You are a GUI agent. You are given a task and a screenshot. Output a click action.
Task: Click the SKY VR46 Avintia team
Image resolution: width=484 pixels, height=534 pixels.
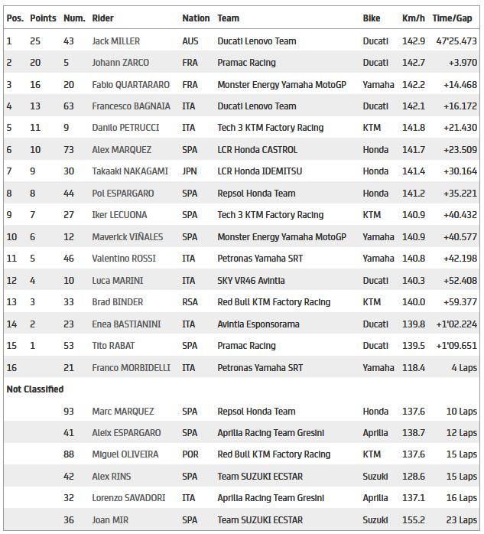point(251,281)
